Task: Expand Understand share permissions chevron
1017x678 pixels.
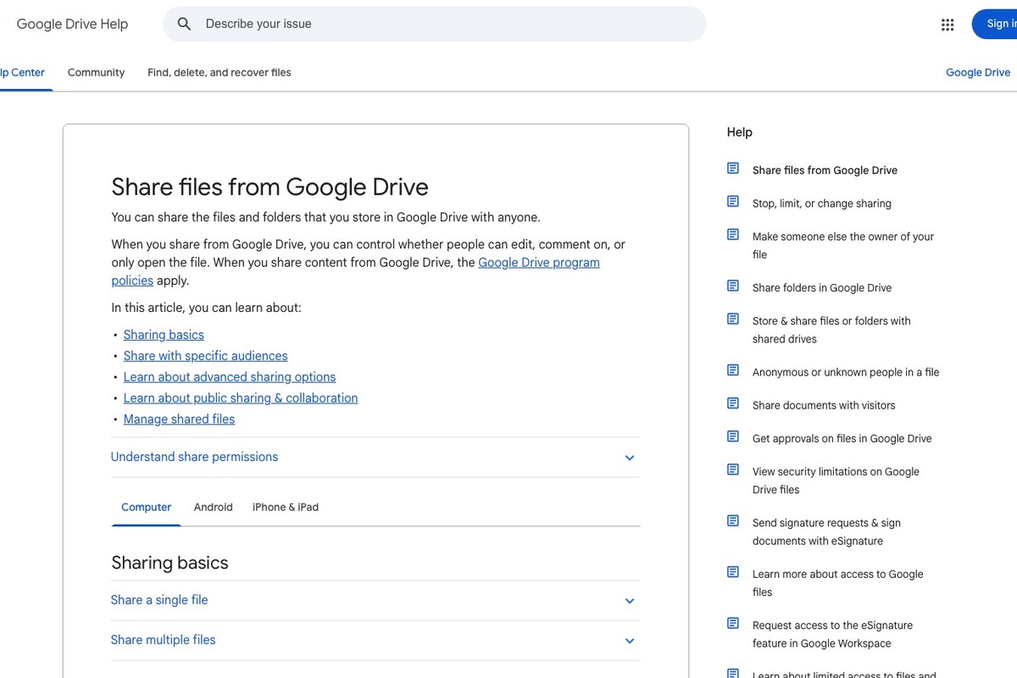Action: (x=630, y=458)
